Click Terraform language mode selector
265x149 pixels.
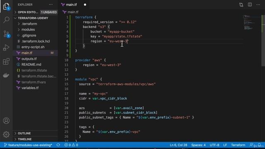pos(238,145)
